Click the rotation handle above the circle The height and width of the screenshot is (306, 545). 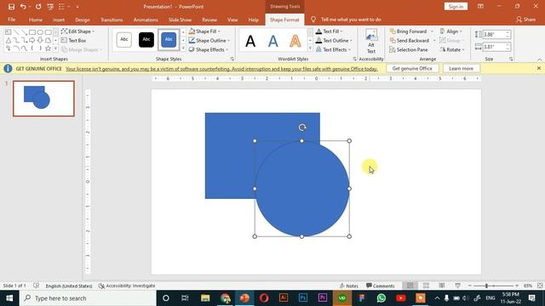click(x=302, y=127)
